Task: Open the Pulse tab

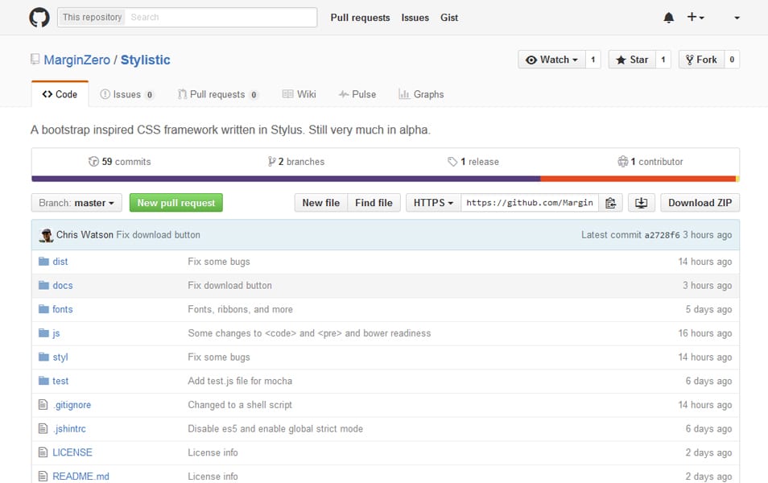Action: point(357,94)
